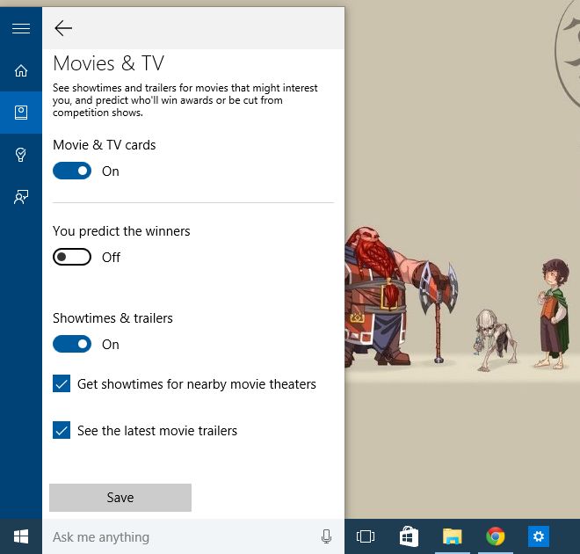Click the Movie & TV cards label
The image size is (580, 554).
click(x=105, y=145)
